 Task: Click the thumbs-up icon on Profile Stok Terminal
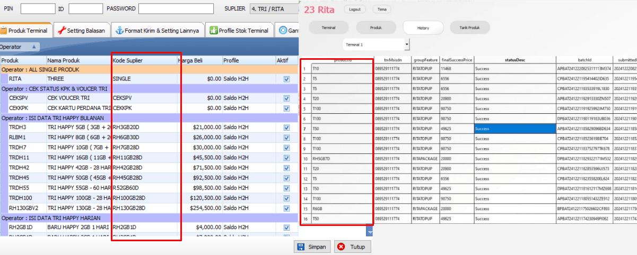point(213,31)
